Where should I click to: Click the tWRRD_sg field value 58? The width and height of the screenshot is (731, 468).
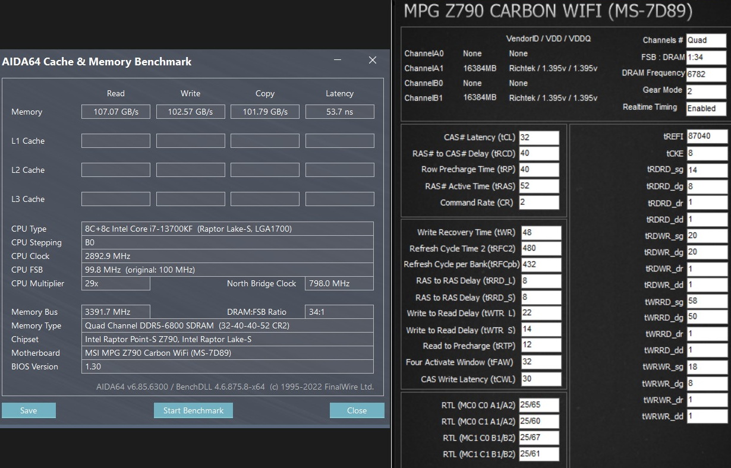(707, 302)
